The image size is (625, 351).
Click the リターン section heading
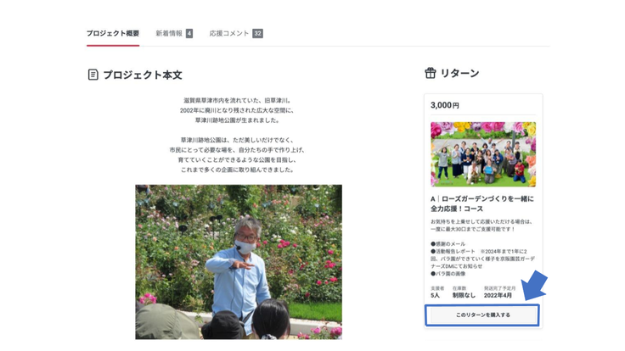(x=459, y=74)
